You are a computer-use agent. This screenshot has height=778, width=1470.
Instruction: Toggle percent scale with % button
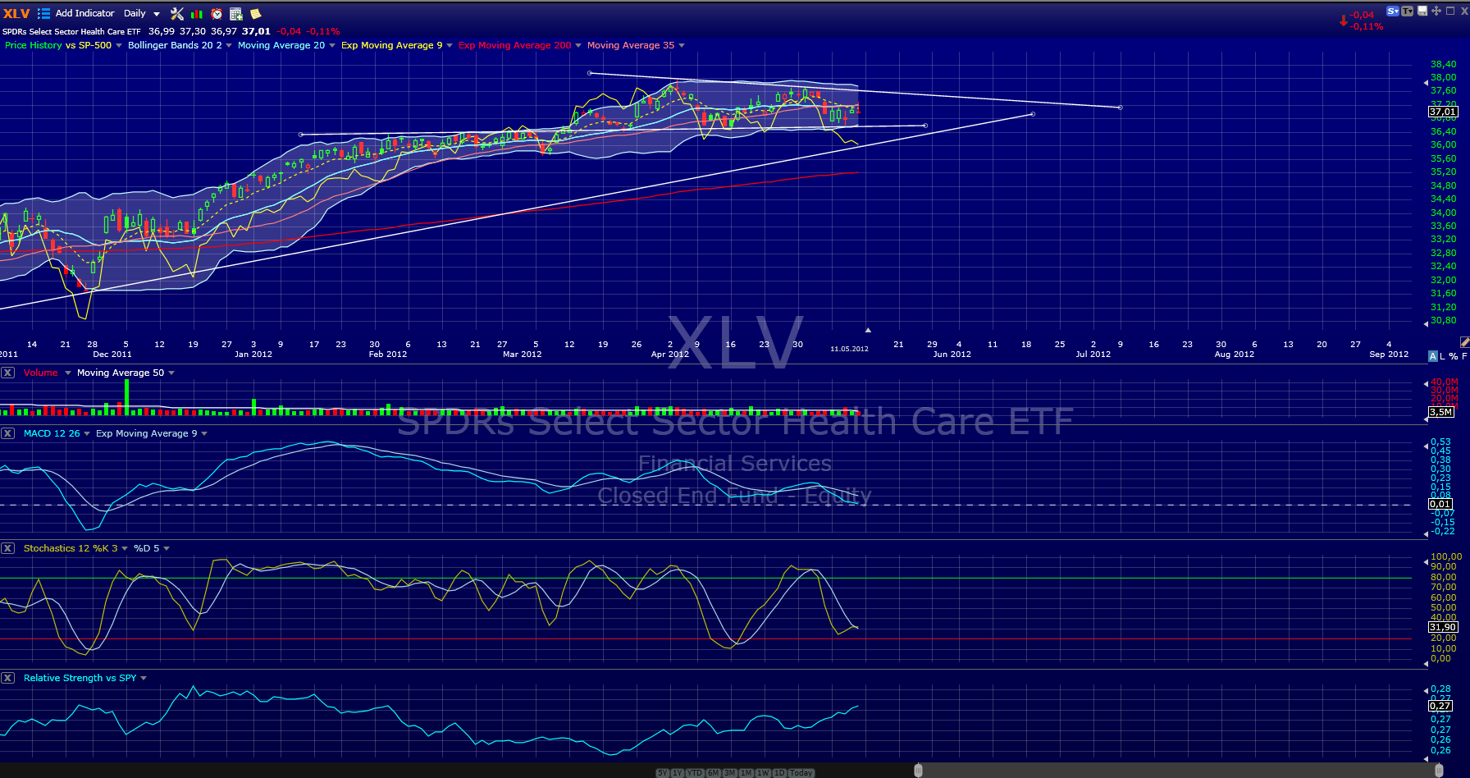click(x=1454, y=356)
